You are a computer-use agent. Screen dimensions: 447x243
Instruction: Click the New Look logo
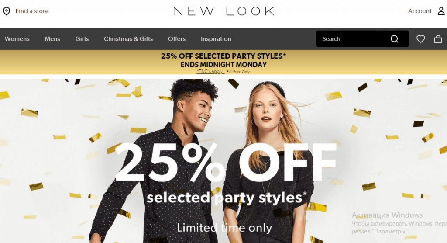pyautogui.click(x=224, y=11)
